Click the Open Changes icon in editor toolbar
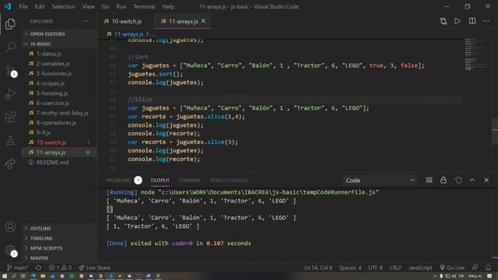 (x=444, y=21)
